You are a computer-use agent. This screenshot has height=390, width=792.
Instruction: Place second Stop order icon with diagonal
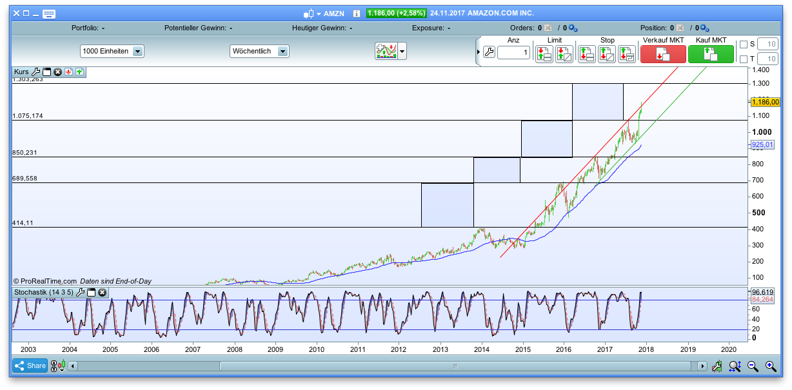[x=607, y=54]
